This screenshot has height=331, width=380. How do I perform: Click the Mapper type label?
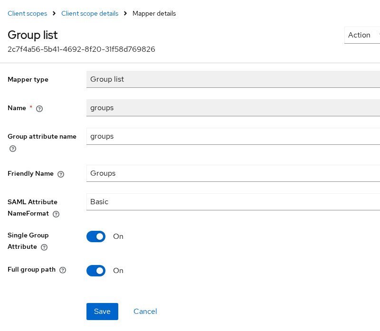pos(28,79)
